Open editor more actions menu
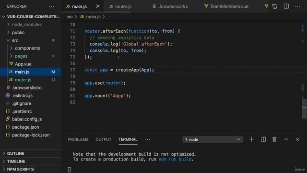The width and height of the screenshot is (307, 173). (297, 6)
